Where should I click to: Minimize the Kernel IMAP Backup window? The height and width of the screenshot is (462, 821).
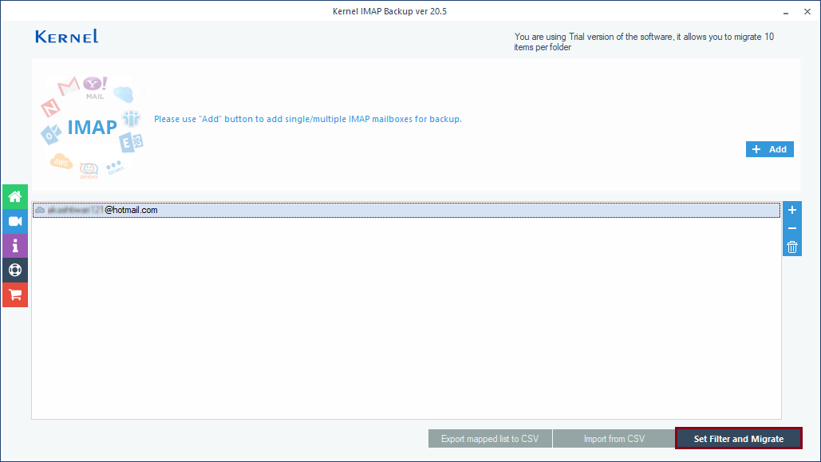[786, 11]
